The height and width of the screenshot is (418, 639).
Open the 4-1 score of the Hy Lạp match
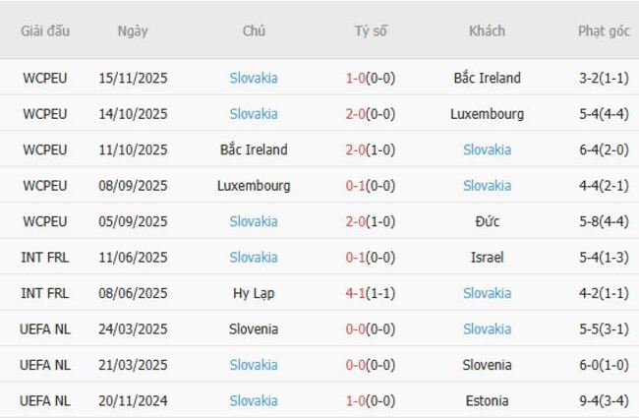pyautogui.click(x=371, y=293)
